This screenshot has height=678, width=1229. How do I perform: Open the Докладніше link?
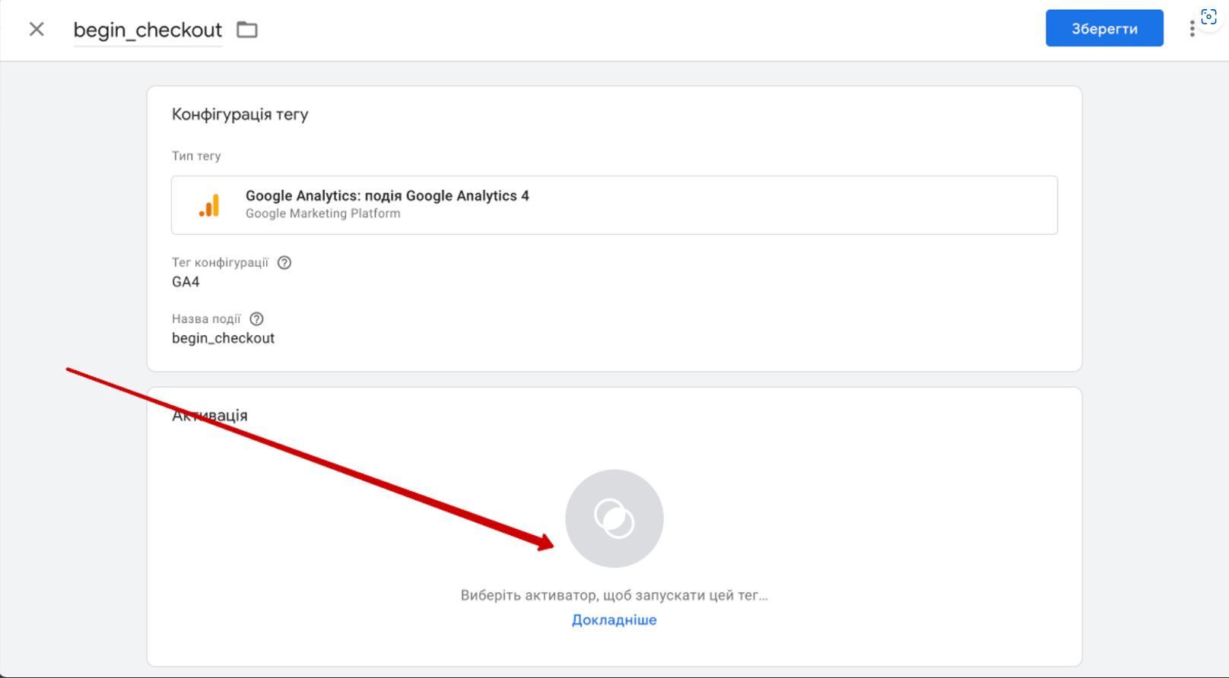pos(614,619)
